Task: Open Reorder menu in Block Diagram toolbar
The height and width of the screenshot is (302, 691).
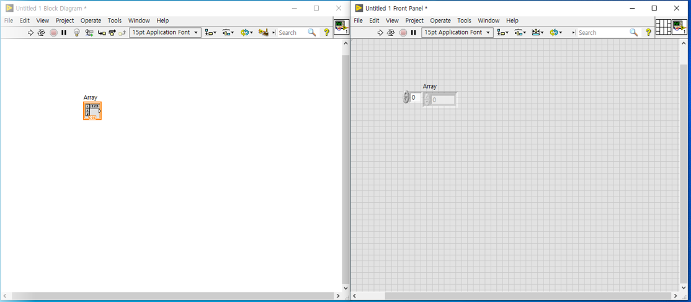Action: pos(247,33)
